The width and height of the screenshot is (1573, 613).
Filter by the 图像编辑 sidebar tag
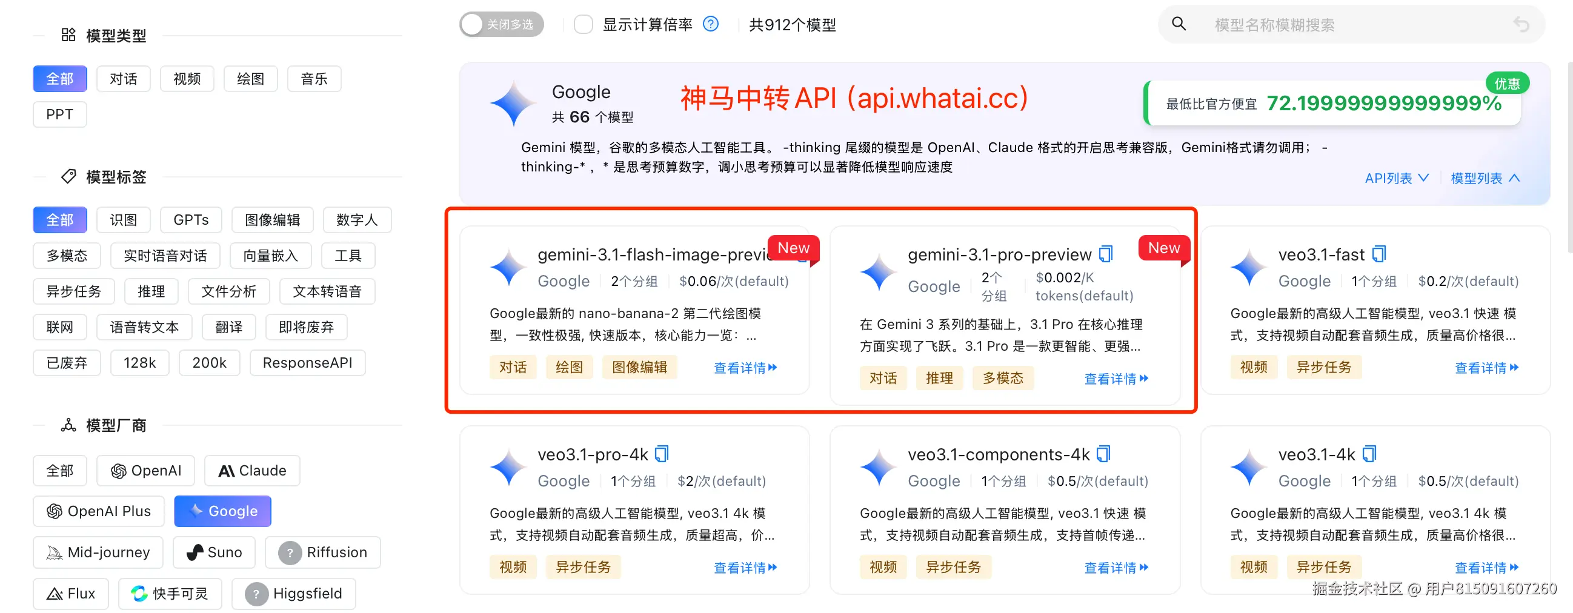272,220
